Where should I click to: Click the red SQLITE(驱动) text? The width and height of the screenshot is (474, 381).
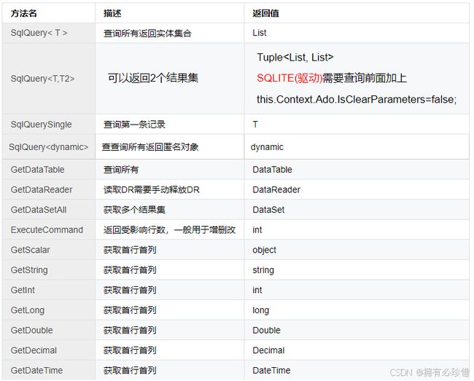(290, 78)
